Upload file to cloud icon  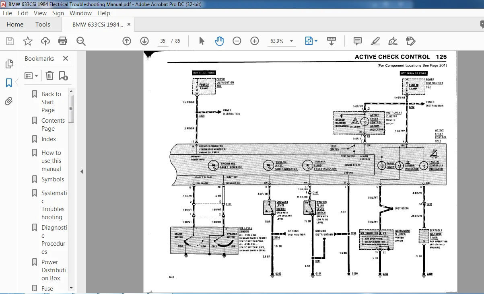[45, 41]
